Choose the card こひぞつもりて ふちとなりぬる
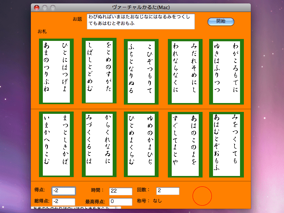 point(141,72)
